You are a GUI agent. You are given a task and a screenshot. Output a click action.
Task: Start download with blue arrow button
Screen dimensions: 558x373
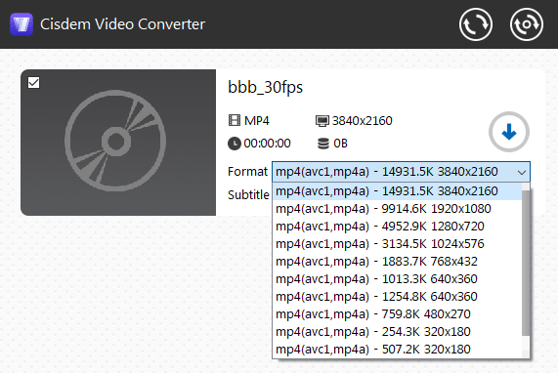pos(509,132)
